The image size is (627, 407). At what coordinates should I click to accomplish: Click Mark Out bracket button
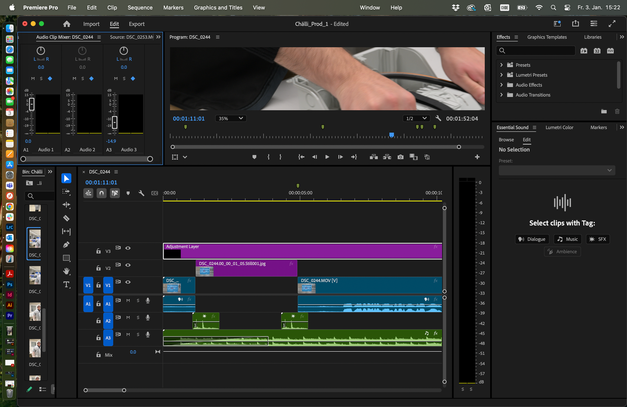click(281, 157)
